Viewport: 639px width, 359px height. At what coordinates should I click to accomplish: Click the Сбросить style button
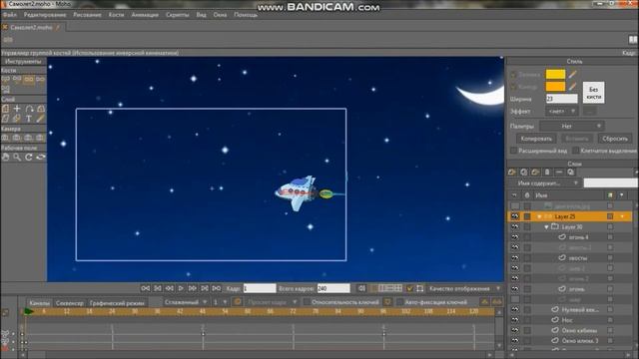[x=615, y=139]
